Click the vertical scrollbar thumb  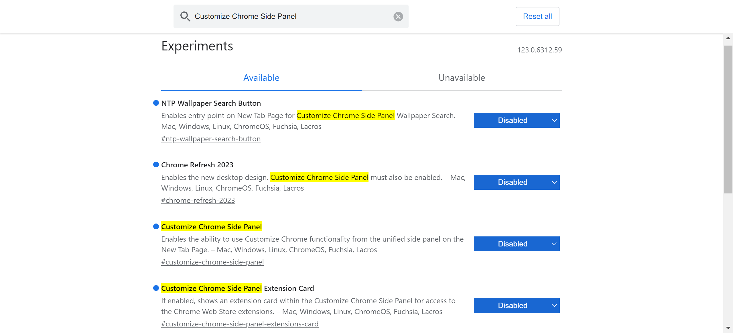(728, 119)
